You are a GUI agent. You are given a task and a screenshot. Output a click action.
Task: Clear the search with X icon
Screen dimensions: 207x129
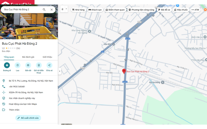coord(51,10)
